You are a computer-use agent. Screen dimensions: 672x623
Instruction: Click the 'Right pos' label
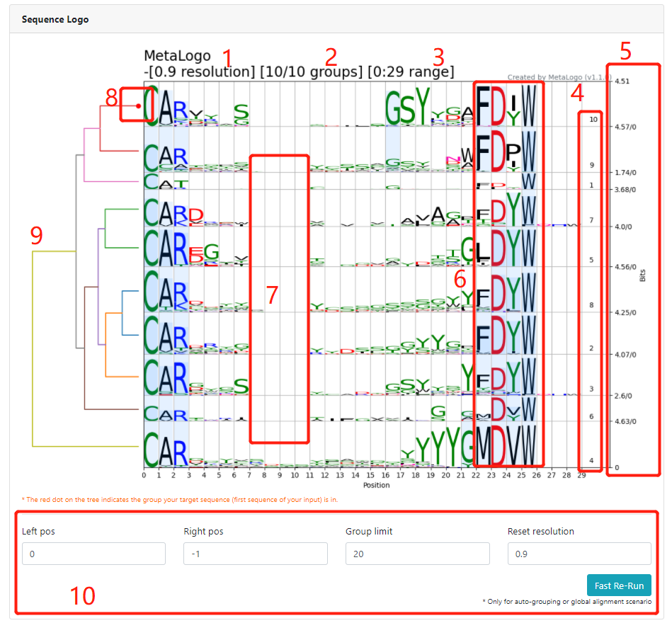pos(203,531)
